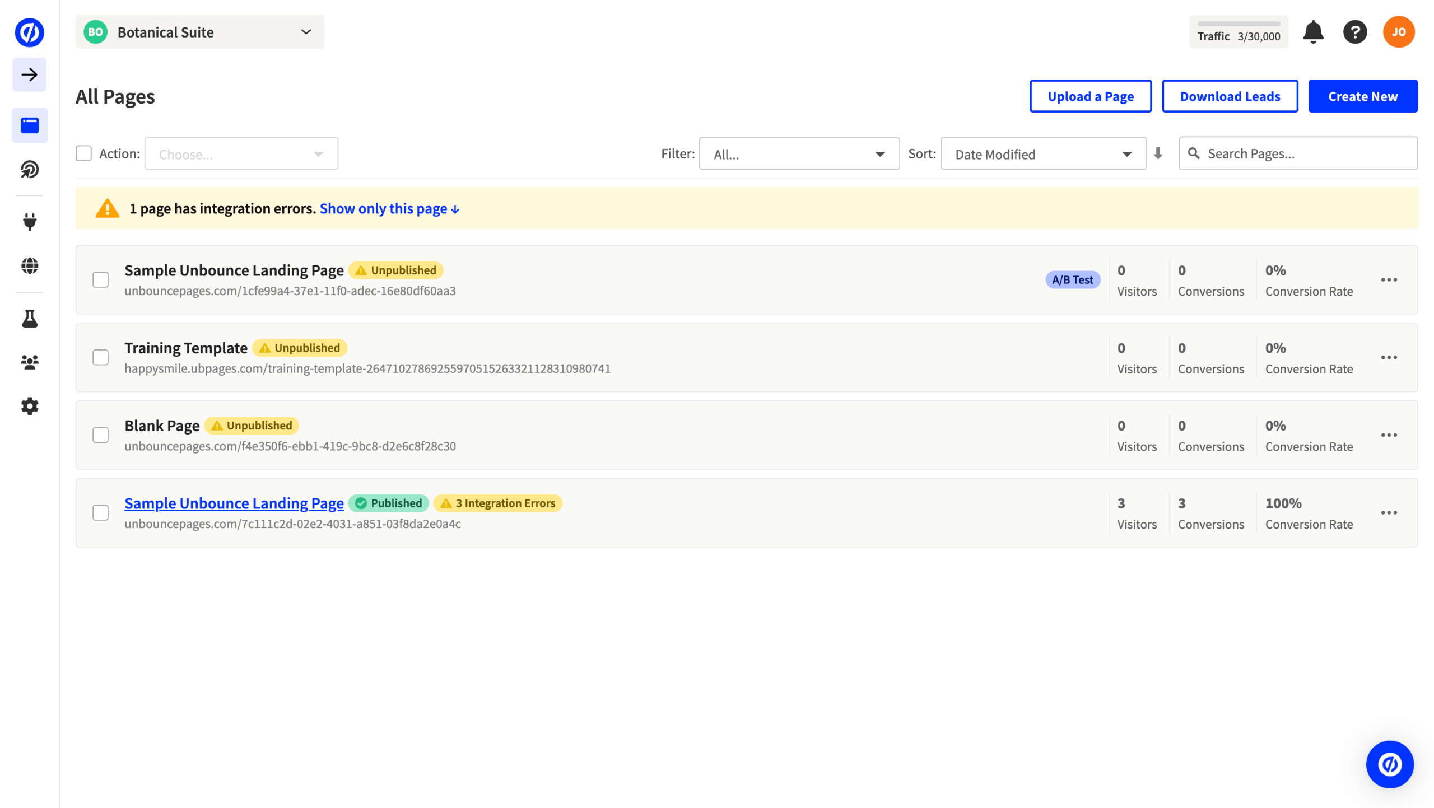Open the help question mark icon
The width and height of the screenshot is (1434, 808).
(x=1354, y=32)
